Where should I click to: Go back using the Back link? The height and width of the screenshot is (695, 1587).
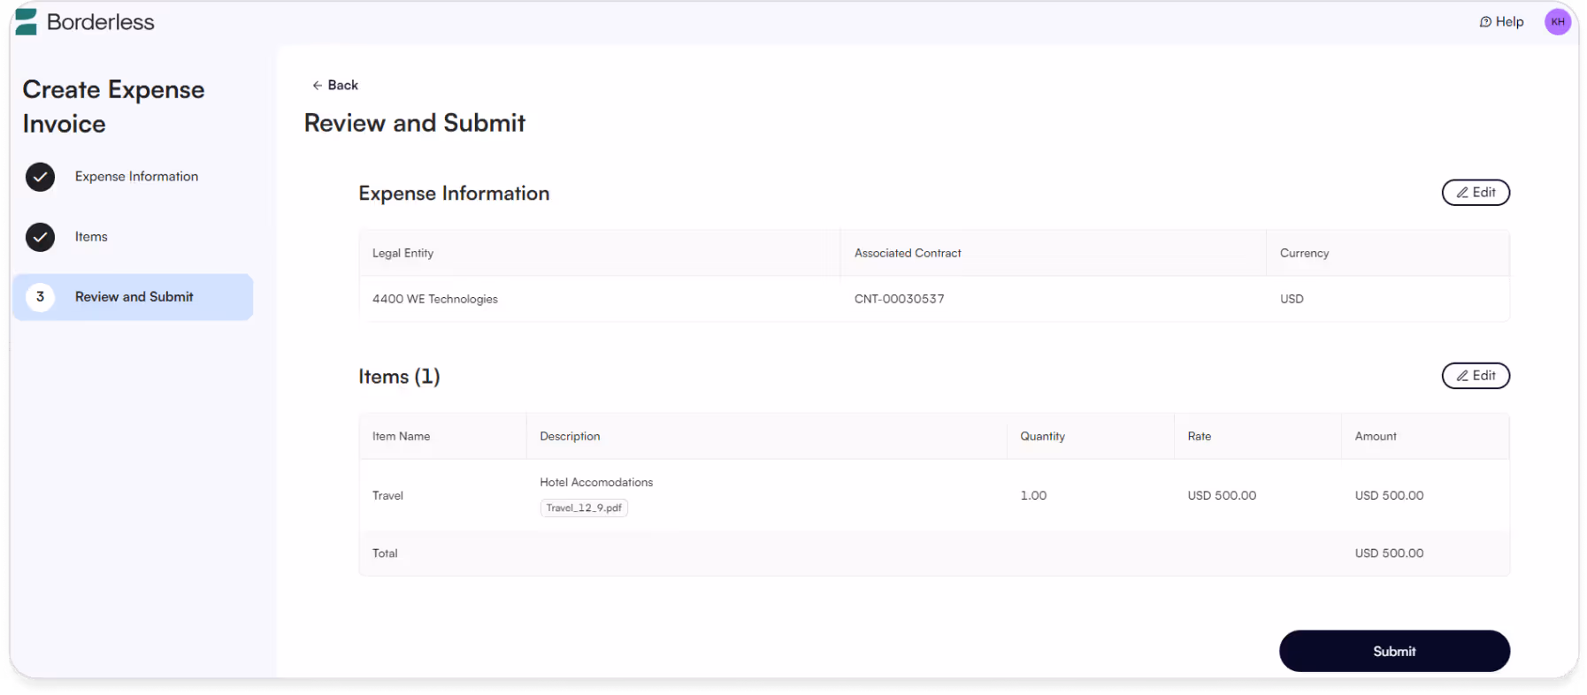click(x=335, y=85)
